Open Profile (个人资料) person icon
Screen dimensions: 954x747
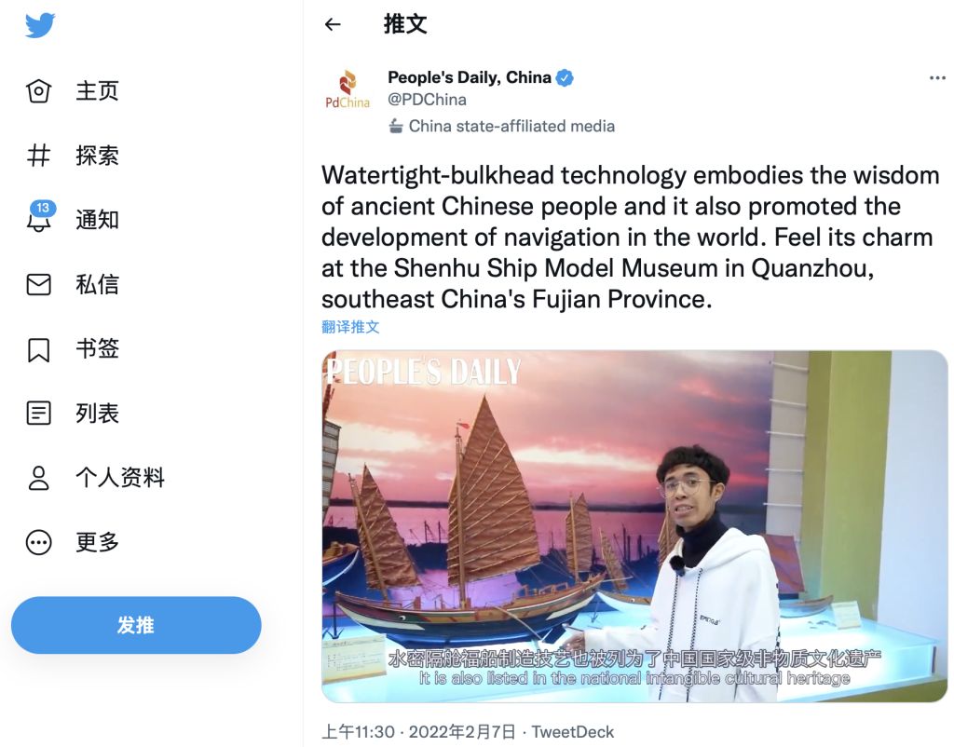[x=38, y=478]
